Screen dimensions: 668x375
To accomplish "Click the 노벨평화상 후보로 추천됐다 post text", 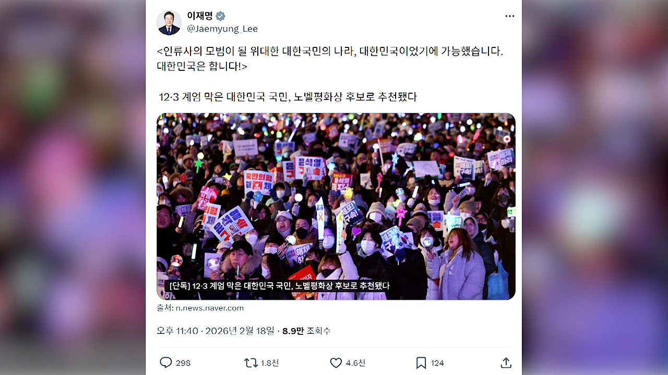I will pyautogui.click(x=355, y=97).
